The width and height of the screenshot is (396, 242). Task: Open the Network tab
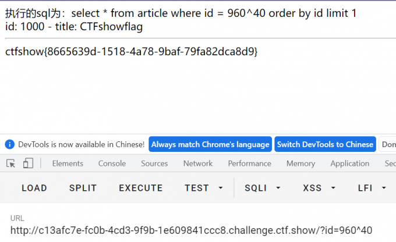click(198, 163)
